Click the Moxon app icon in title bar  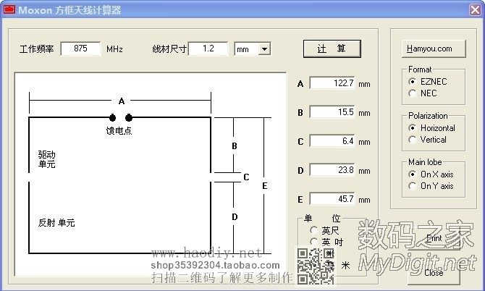[x=9, y=10]
